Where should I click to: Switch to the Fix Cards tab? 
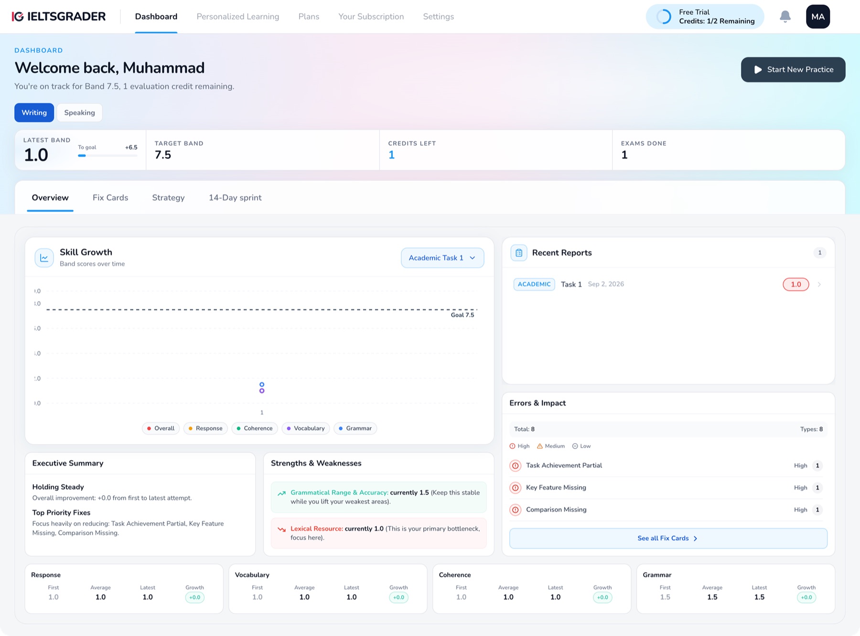pyautogui.click(x=110, y=198)
